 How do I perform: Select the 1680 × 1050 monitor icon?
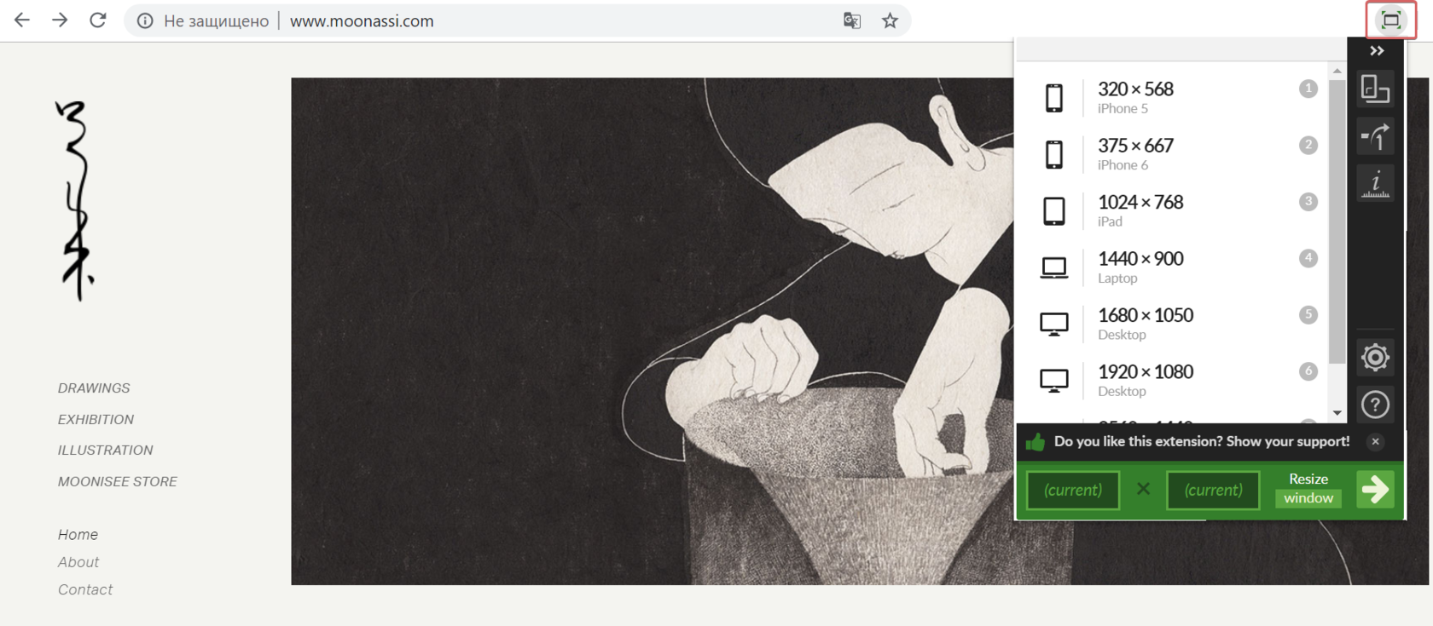pos(1054,324)
